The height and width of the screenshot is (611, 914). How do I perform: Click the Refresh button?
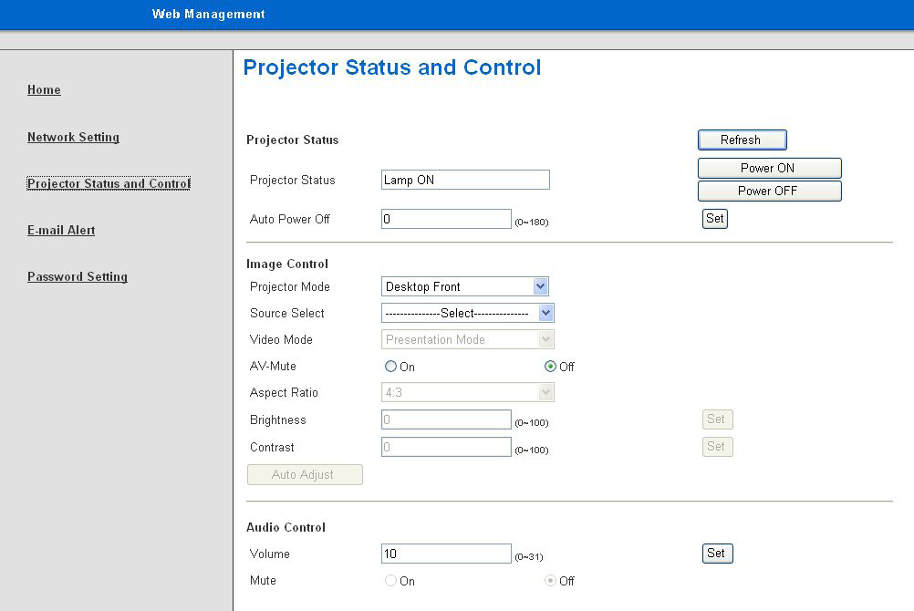[x=742, y=140]
